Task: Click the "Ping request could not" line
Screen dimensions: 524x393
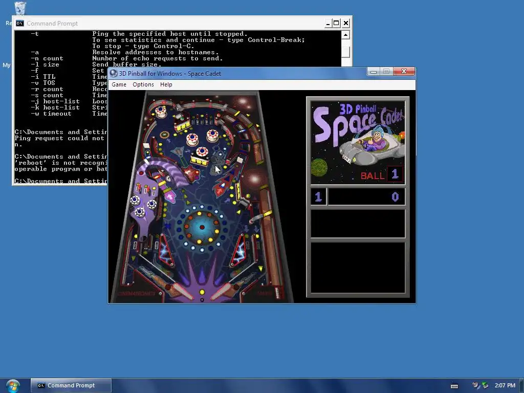Action: click(x=59, y=138)
